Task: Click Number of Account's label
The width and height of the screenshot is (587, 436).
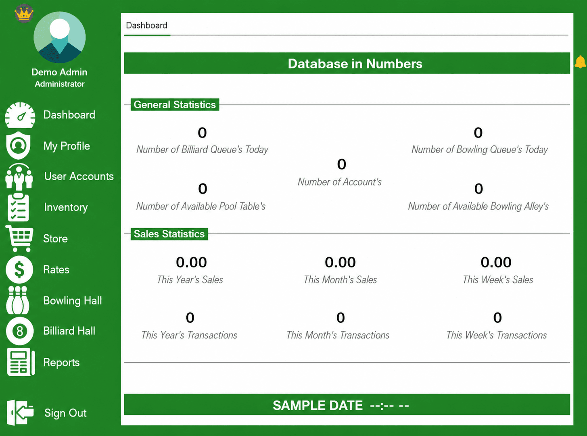Action: click(340, 182)
